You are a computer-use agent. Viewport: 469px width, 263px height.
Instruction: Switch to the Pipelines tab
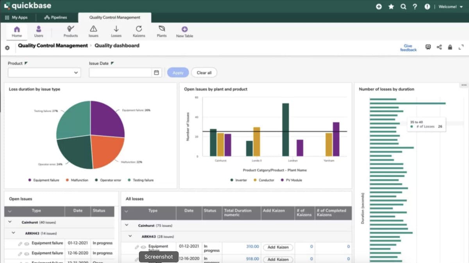(55, 18)
